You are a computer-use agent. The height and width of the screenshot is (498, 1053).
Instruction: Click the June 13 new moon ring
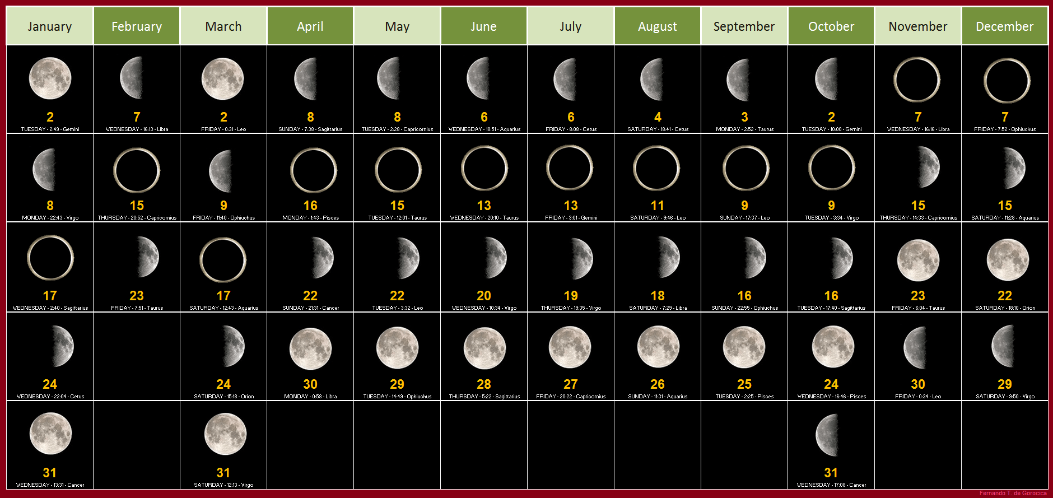pos(484,168)
